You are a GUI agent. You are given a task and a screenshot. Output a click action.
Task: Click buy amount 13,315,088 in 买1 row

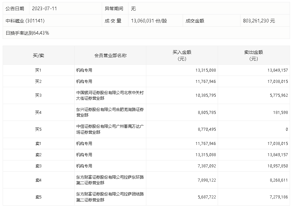pos(206,70)
